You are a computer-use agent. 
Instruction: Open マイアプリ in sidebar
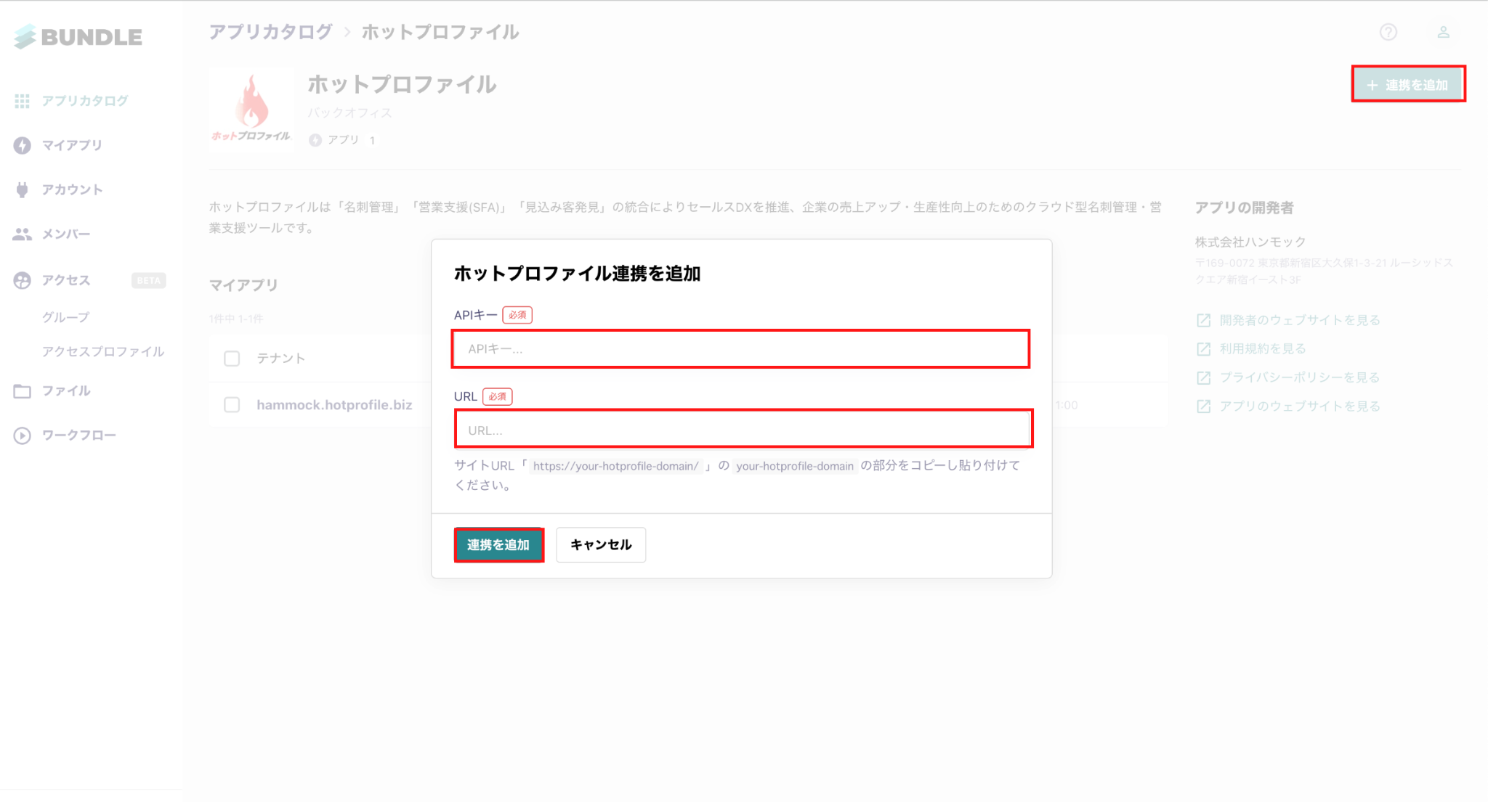click(72, 145)
